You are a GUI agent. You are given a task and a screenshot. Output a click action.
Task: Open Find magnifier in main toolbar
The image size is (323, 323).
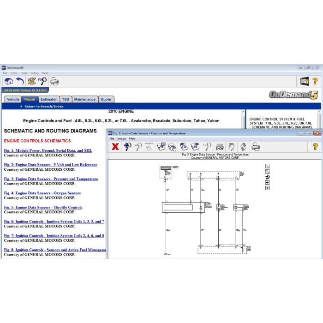(x=42, y=81)
